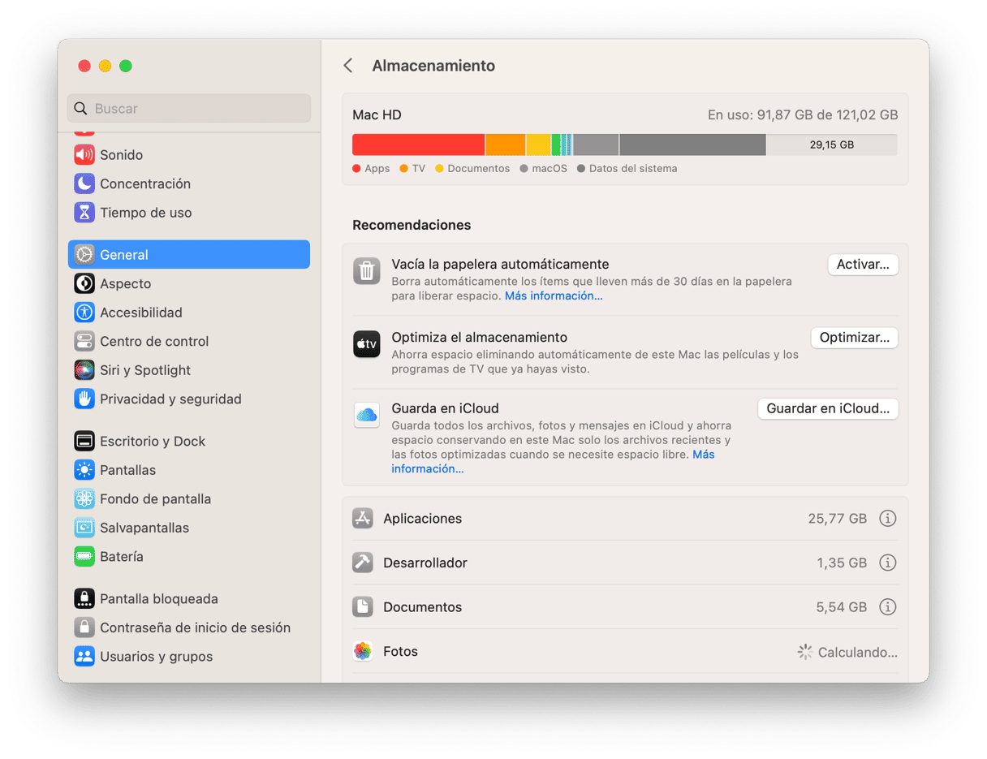
Task: Click the trash can icon in Recomendaciones
Action: [x=367, y=271]
